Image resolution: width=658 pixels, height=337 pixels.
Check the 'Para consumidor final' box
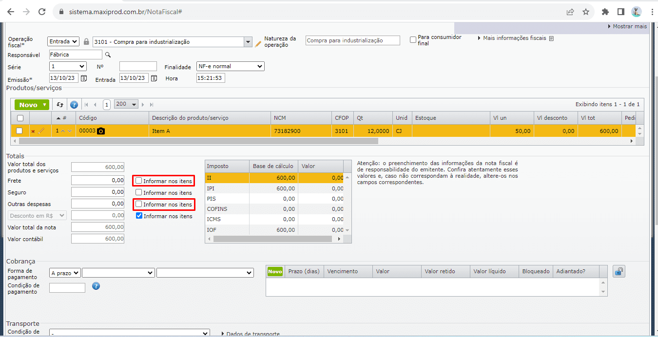coord(413,39)
